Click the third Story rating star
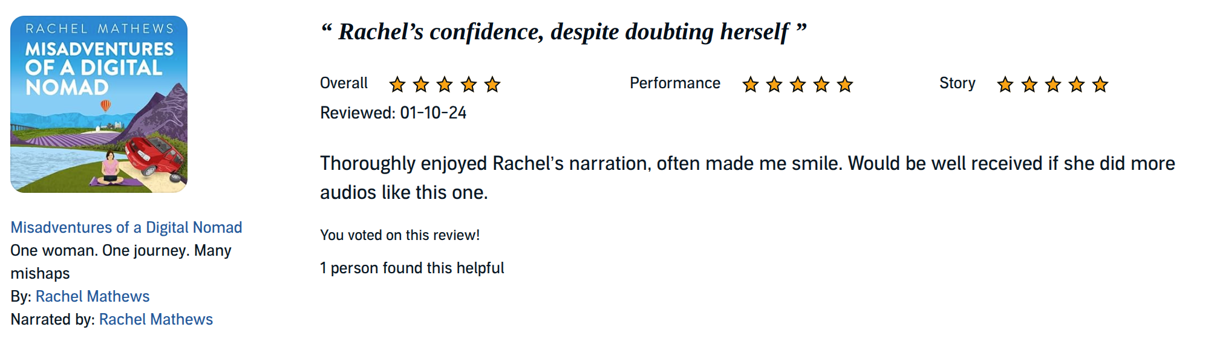 click(x=1053, y=84)
